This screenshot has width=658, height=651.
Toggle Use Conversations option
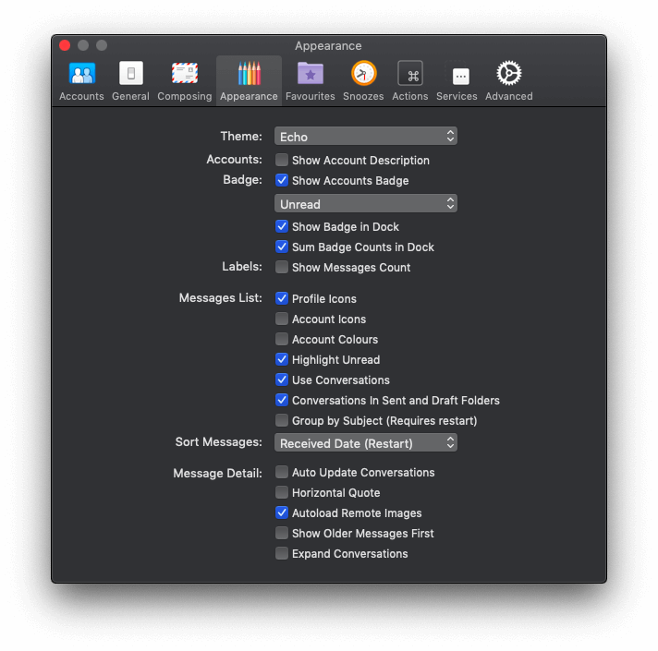coord(282,380)
